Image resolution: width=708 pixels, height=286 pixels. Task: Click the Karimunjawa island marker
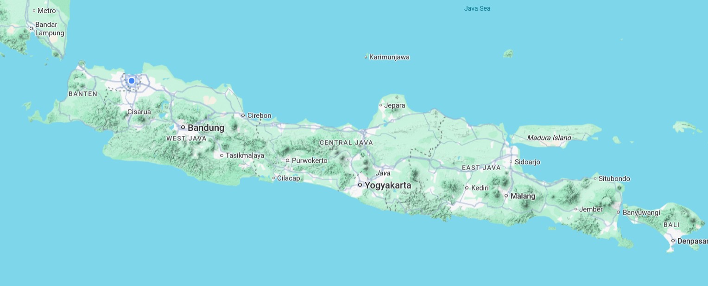coord(365,57)
